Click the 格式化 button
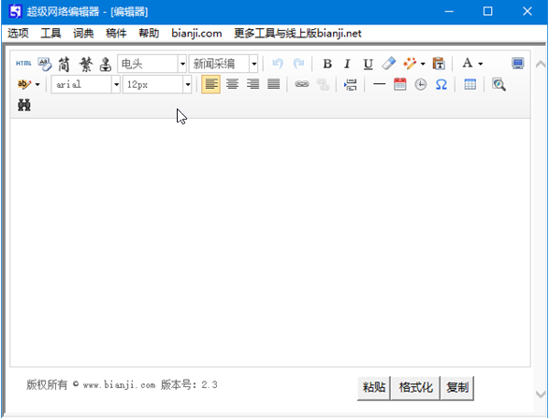This screenshot has height=418, width=549. tap(415, 388)
